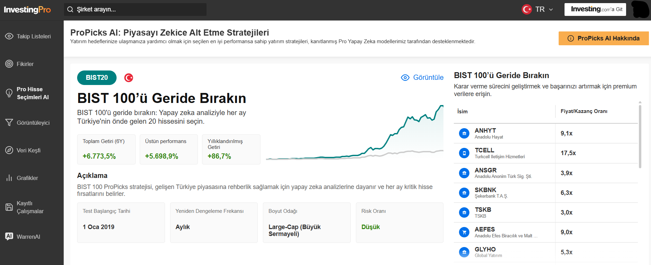The image size is (651, 265).
Task: Click the eye icon next to Görüntüle
Action: 405,77
